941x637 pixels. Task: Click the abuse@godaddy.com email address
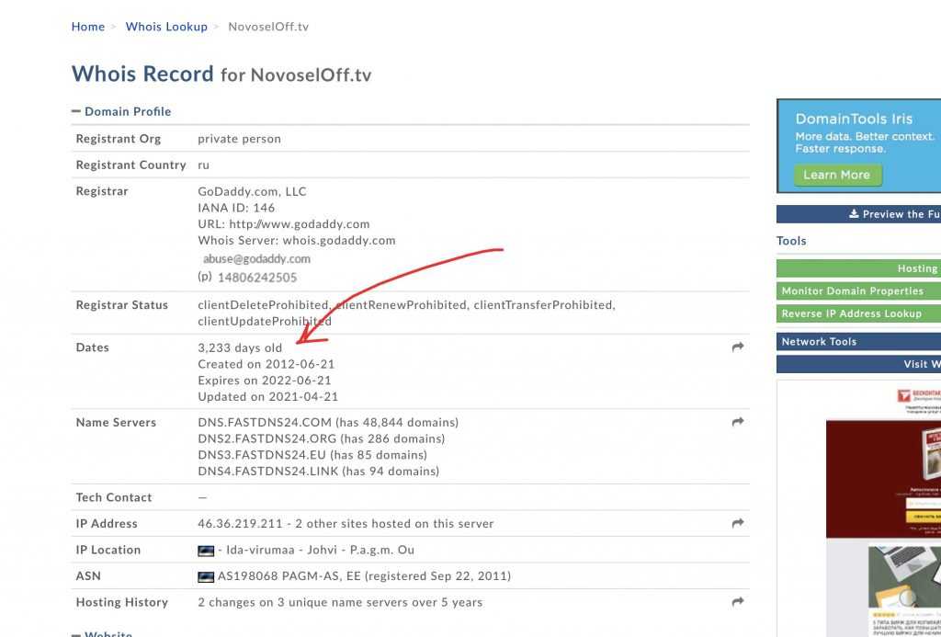pyautogui.click(x=256, y=259)
